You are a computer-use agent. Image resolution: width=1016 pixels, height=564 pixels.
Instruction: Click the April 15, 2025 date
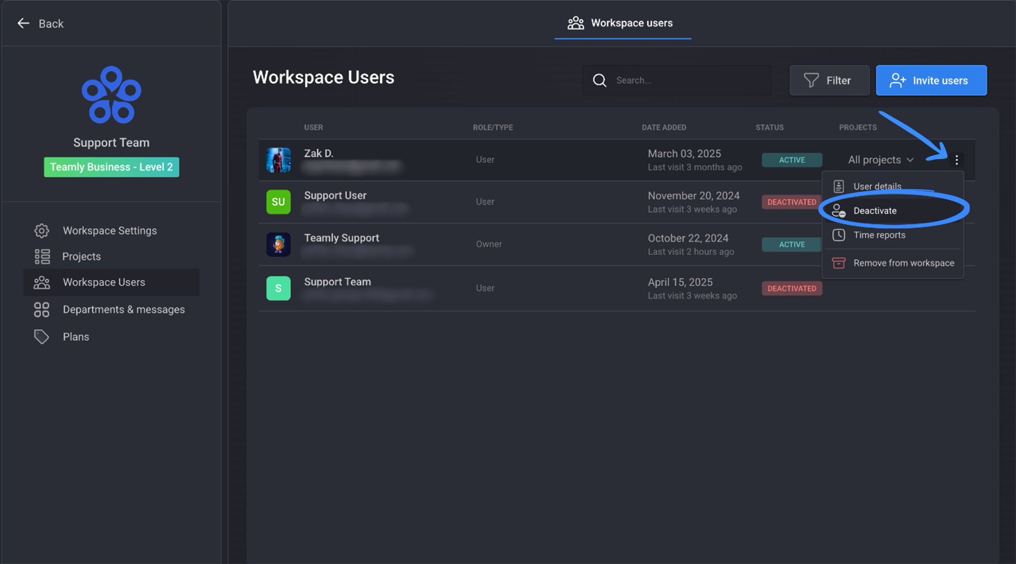click(x=680, y=282)
